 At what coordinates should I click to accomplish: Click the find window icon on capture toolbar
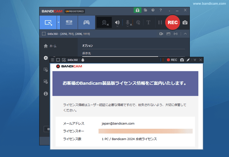point(64,60)
